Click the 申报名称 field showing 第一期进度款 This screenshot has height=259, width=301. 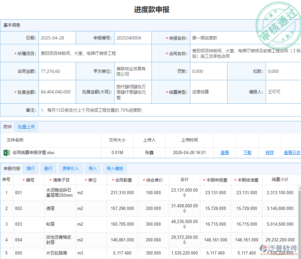225,38
